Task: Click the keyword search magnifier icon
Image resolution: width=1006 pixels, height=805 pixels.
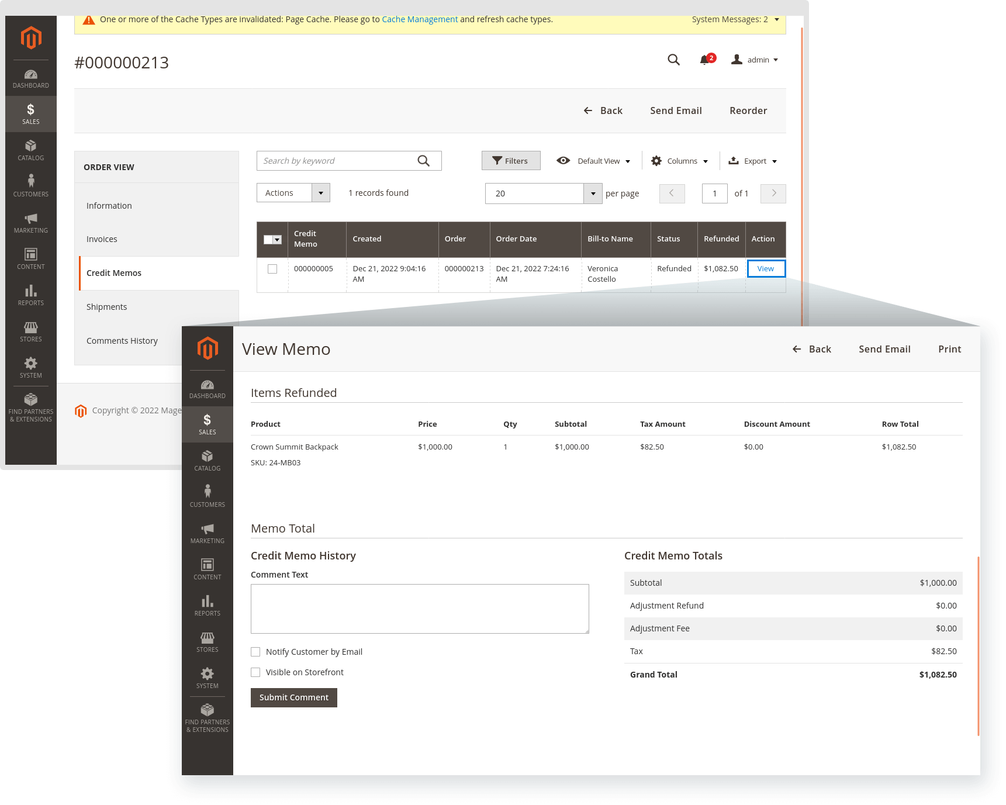Action: tap(424, 161)
